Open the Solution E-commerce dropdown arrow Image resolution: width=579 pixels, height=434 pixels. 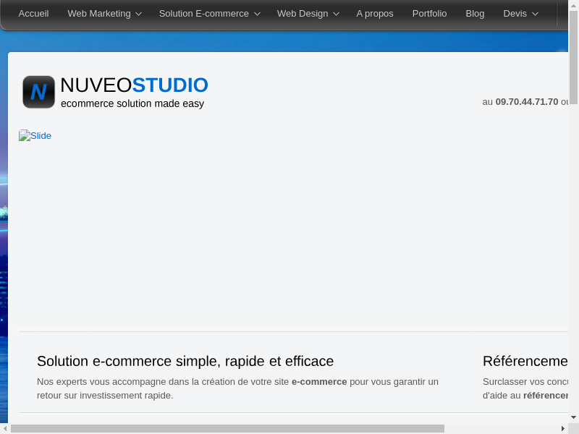(x=256, y=14)
